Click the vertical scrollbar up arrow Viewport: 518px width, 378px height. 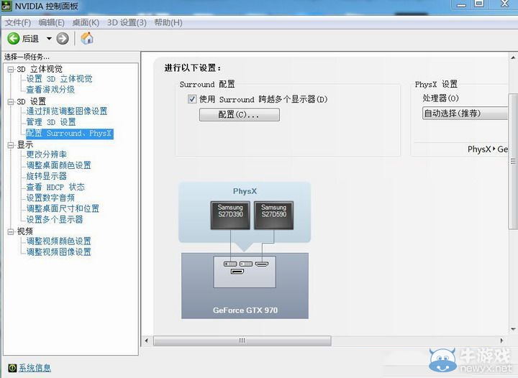[513, 57]
